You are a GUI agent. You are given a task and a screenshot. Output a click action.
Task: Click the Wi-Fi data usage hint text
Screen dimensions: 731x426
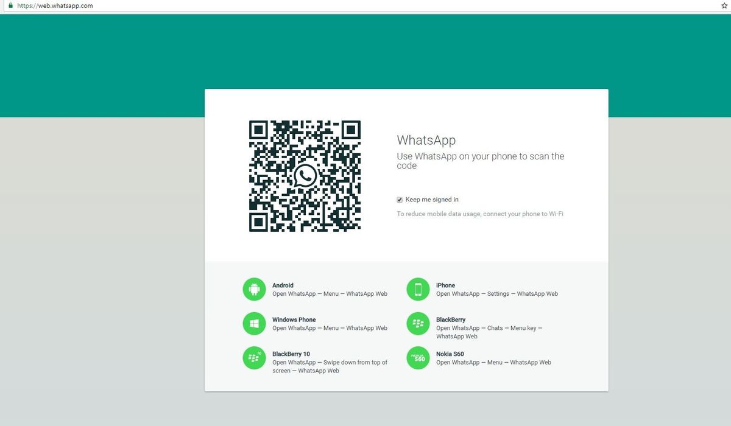point(480,214)
